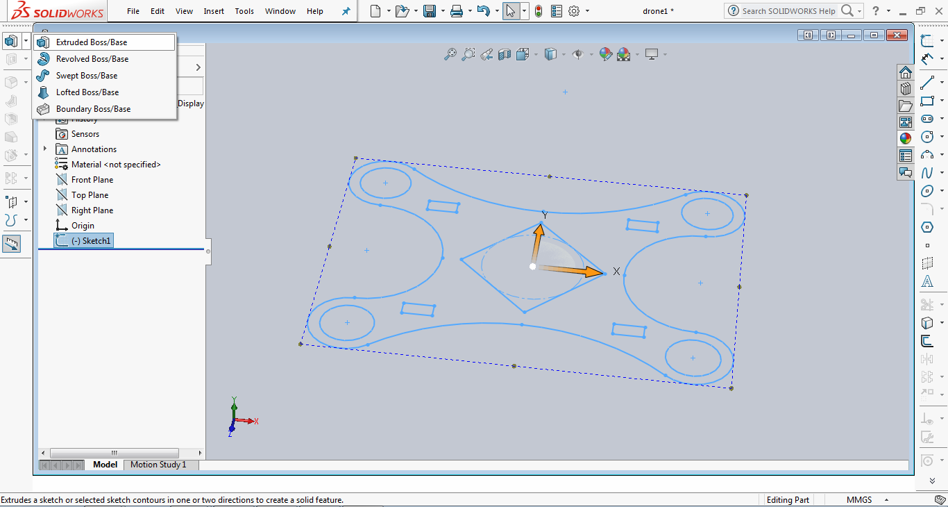948x507 pixels.
Task: Click the Edit Appearance color ball icon
Action: tap(605, 54)
